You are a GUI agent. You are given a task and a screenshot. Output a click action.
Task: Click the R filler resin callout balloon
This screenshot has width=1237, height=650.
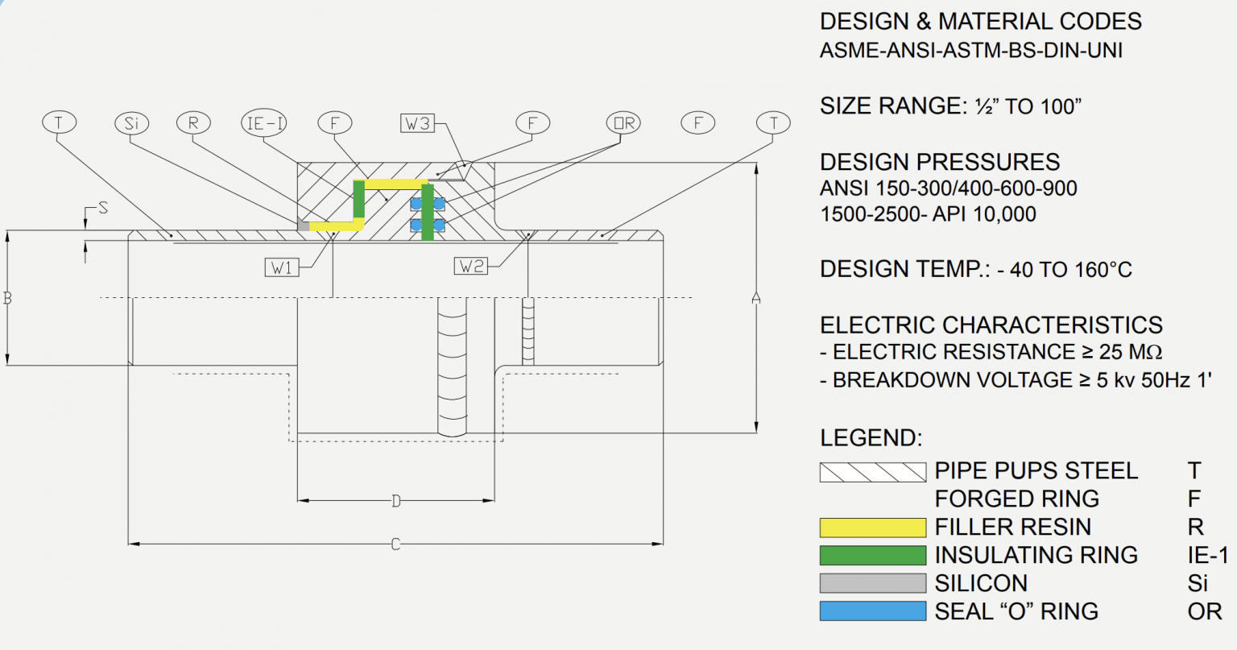click(x=192, y=122)
